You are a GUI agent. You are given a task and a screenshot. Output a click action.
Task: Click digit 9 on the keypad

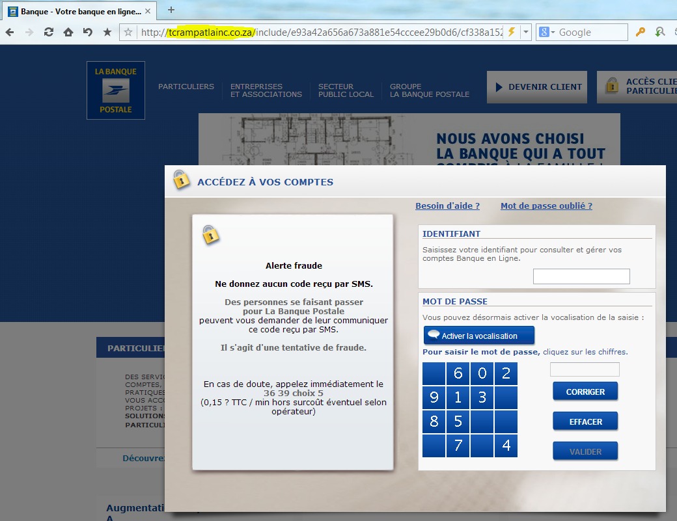coord(434,397)
